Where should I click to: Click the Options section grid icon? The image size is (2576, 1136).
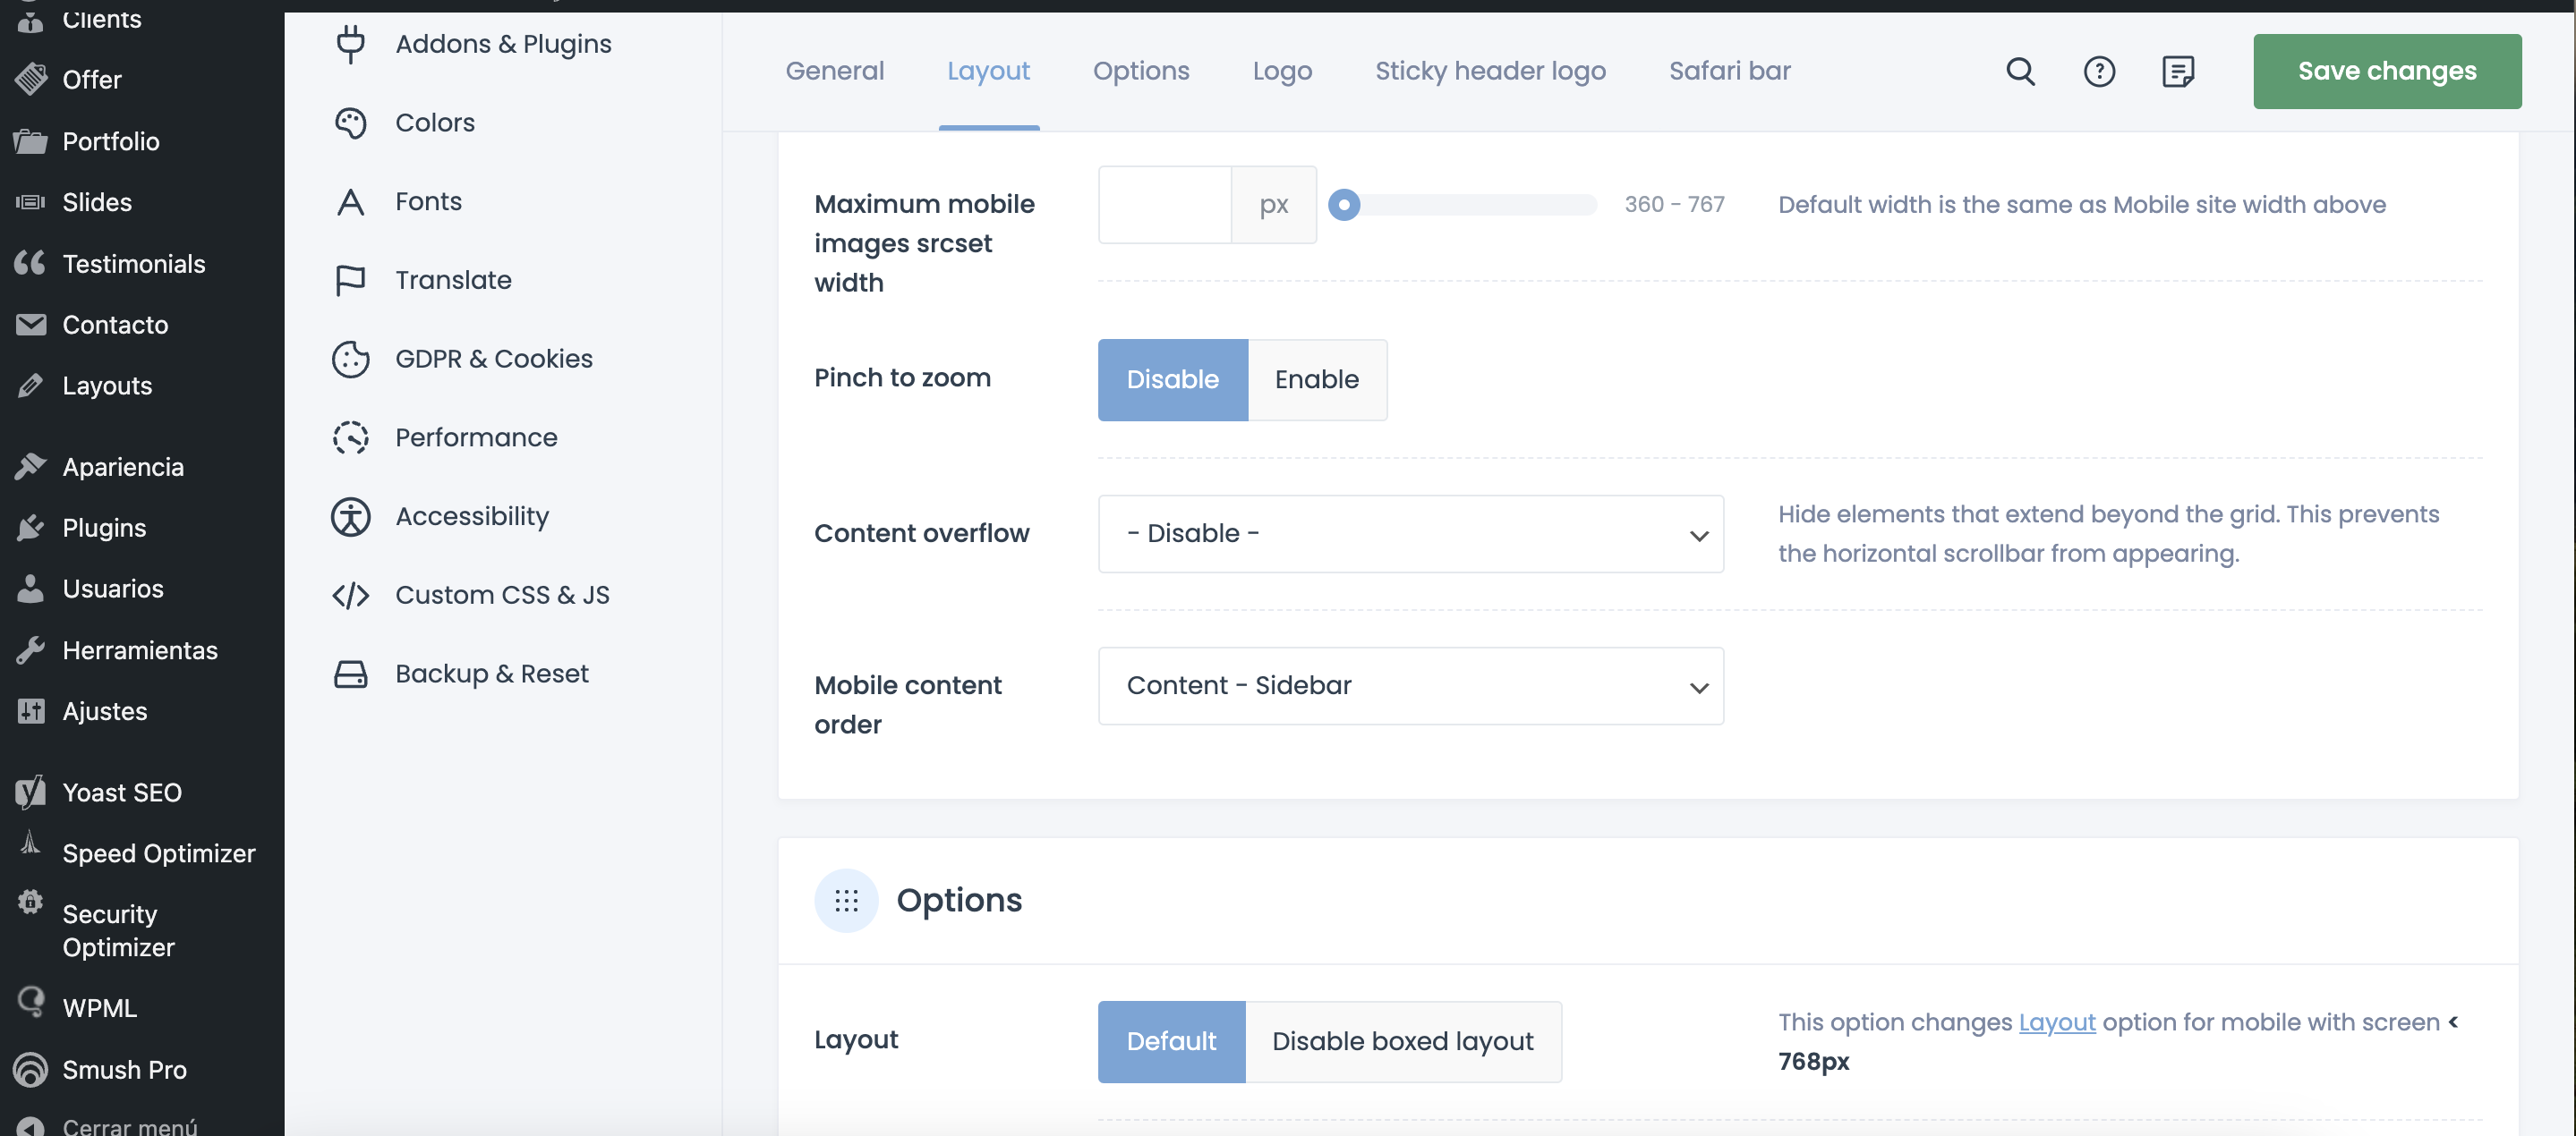click(846, 900)
